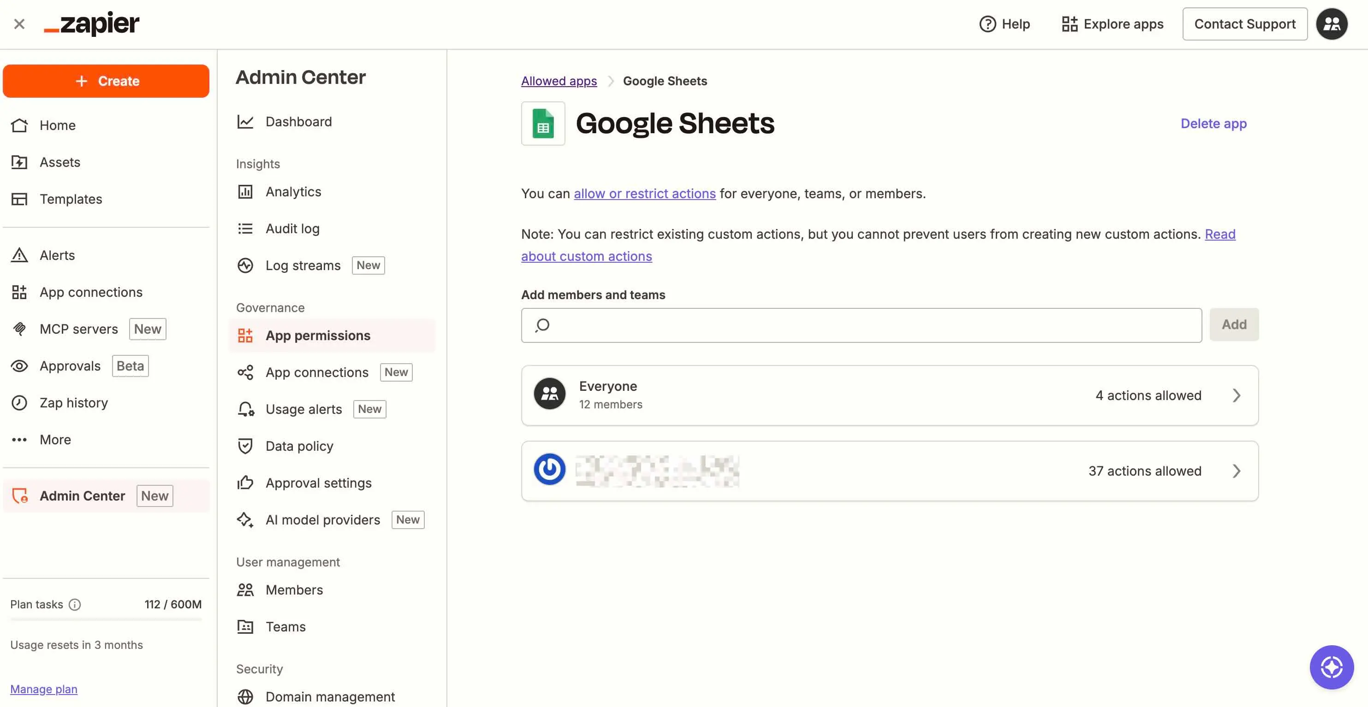
Task: Click the Assets lightning icon
Action: [19, 162]
